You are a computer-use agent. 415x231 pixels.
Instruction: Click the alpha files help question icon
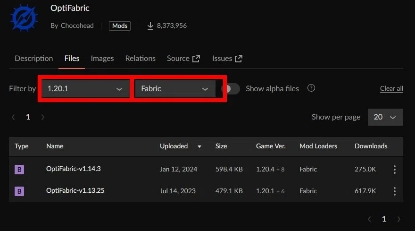click(311, 88)
